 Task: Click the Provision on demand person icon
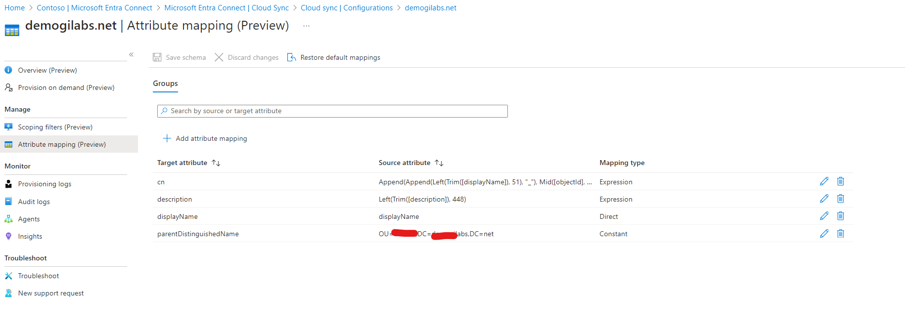(x=8, y=87)
